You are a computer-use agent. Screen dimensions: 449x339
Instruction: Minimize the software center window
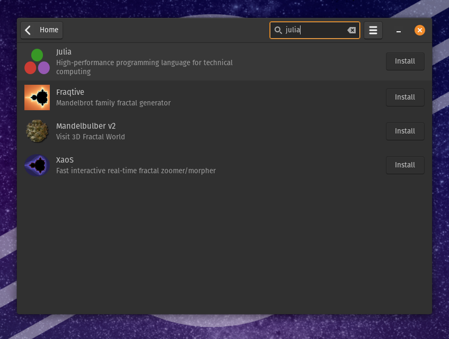point(398,31)
